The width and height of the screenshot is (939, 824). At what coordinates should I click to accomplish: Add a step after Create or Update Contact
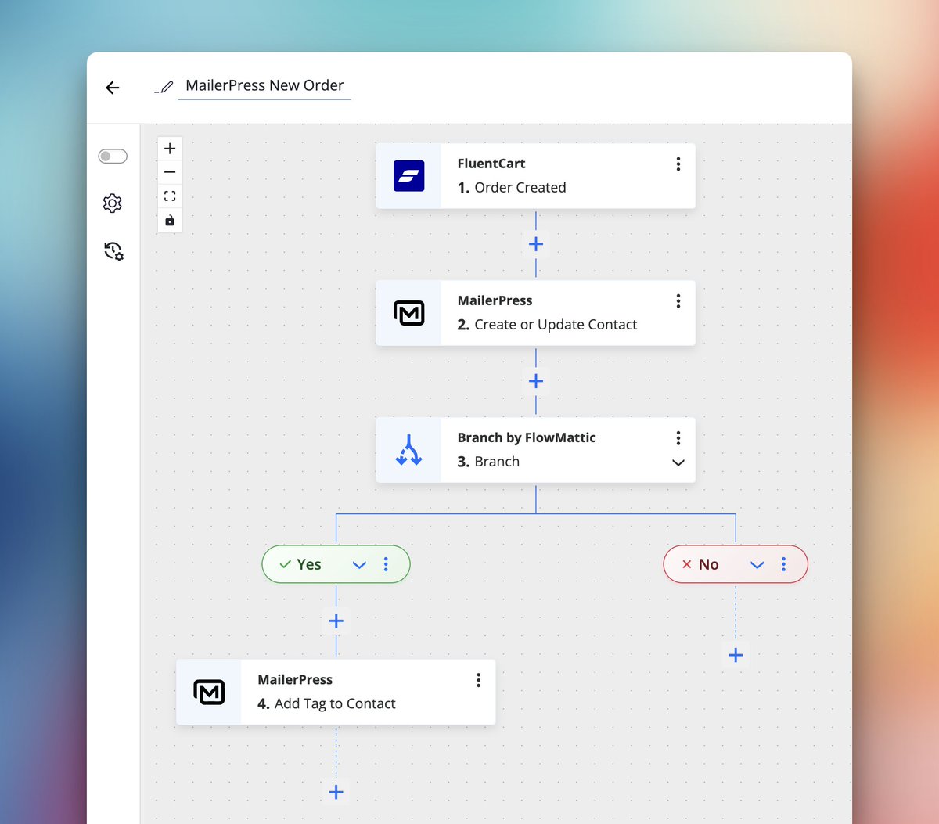tap(535, 381)
